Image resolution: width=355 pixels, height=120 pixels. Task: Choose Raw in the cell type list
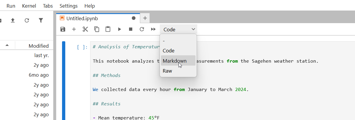(178, 71)
